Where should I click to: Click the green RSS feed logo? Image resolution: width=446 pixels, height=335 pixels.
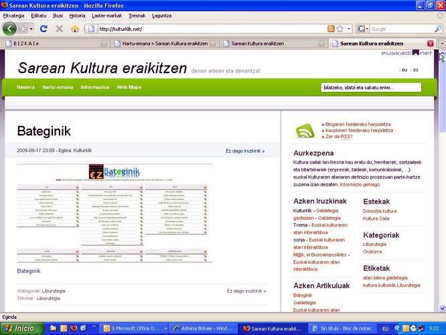(x=305, y=131)
